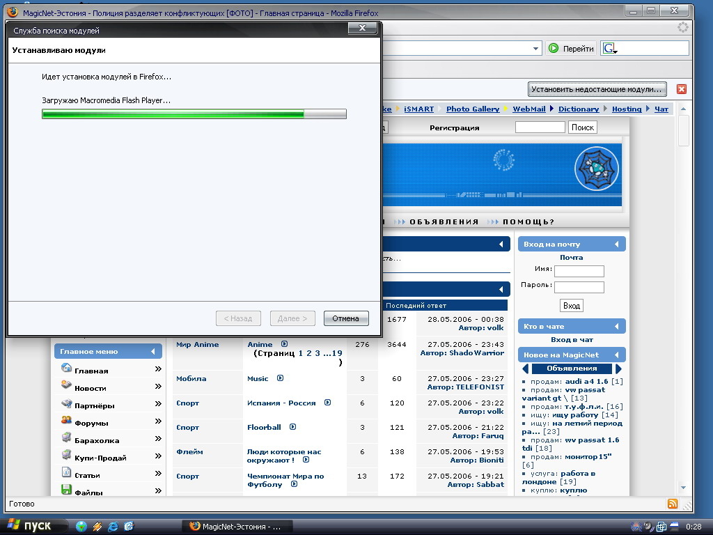Open the Google search engine dropdown
This screenshot has height=535, width=713.
610,49
